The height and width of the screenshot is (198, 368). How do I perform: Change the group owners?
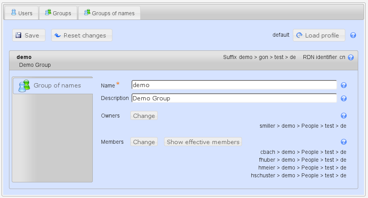(144, 116)
